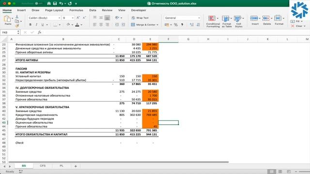Switch to the PL sheet tab
The width and height of the screenshot is (310, 174).
(62, 166)
